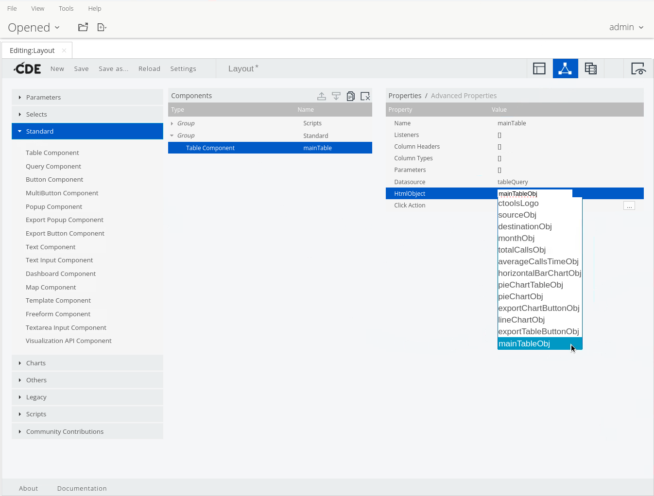This screenshot has height=496, width=654.
Task: Click the move down icon in Components
Action: (336, 96)
